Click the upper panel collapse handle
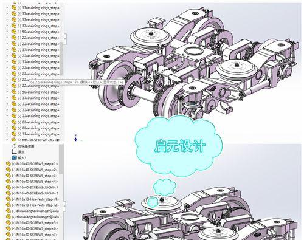 (x=65, y=38)
